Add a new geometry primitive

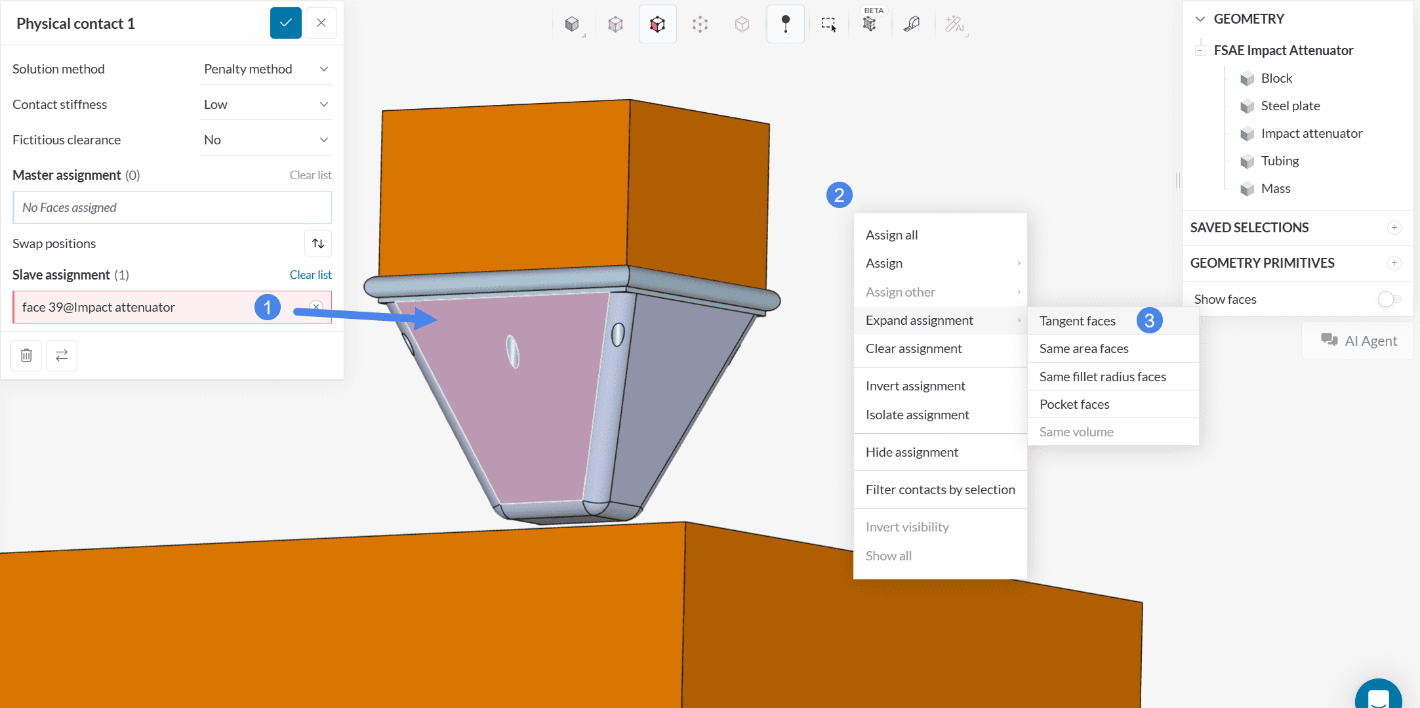(1394, 263)
